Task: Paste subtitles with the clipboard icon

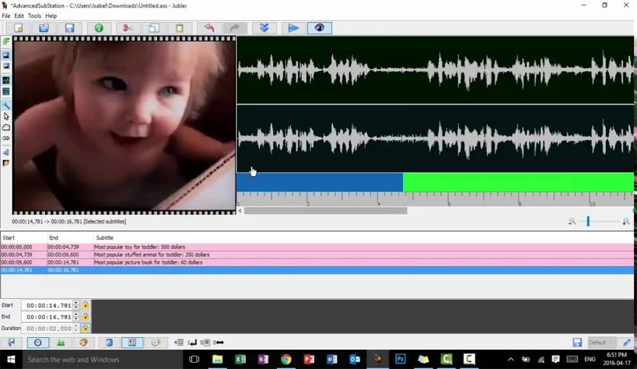Action: click(x=179, y=28)
